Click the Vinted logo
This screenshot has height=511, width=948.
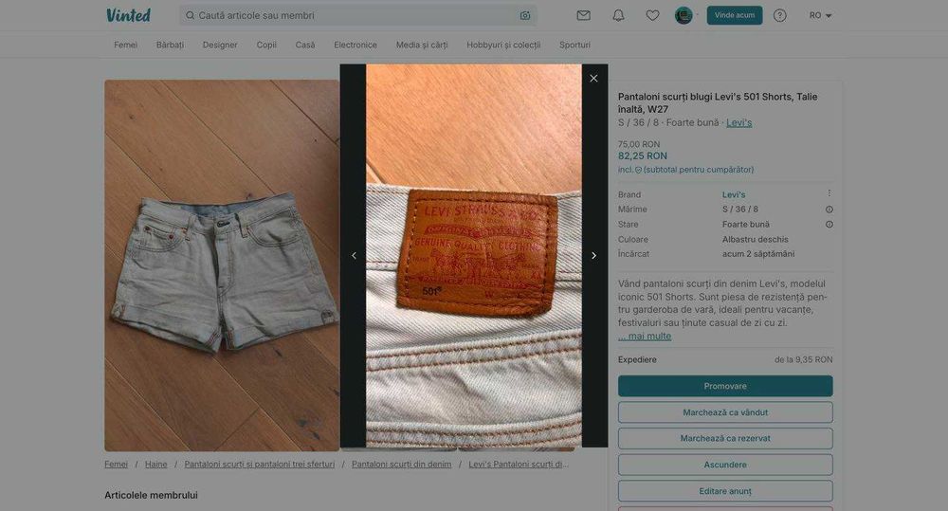pyautogui.click(x=128, y=15)
